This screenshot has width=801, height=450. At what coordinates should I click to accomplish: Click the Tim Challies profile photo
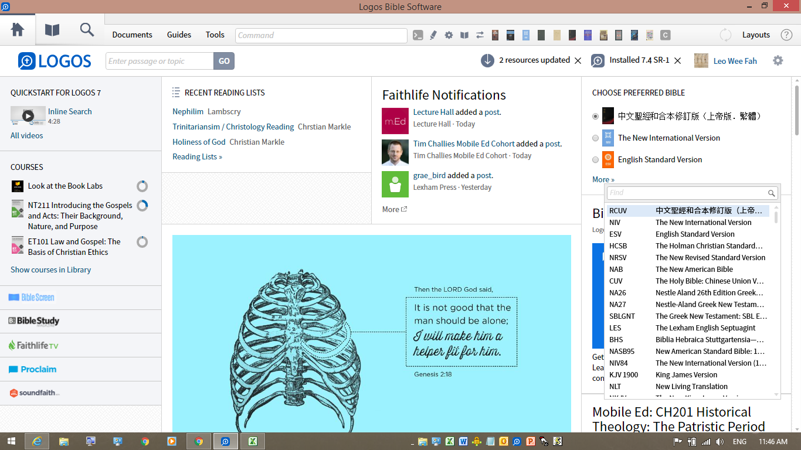(395, 152)
